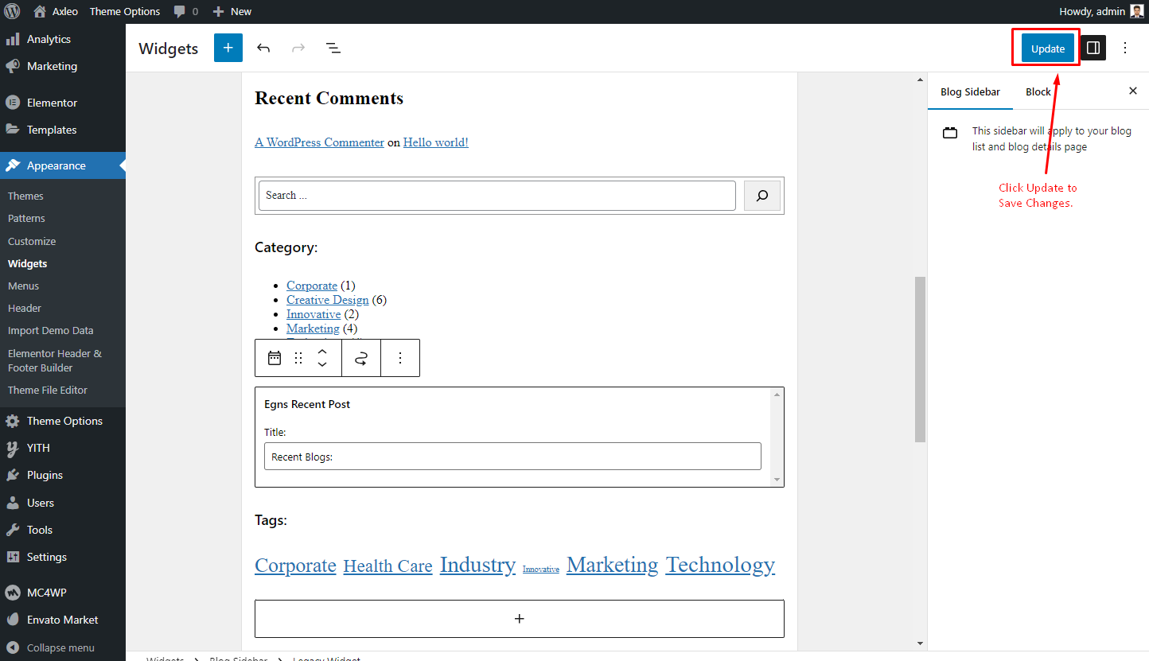Open the Menus submenu item
This screenshot has height=661, width=1149.
point(23,286)
